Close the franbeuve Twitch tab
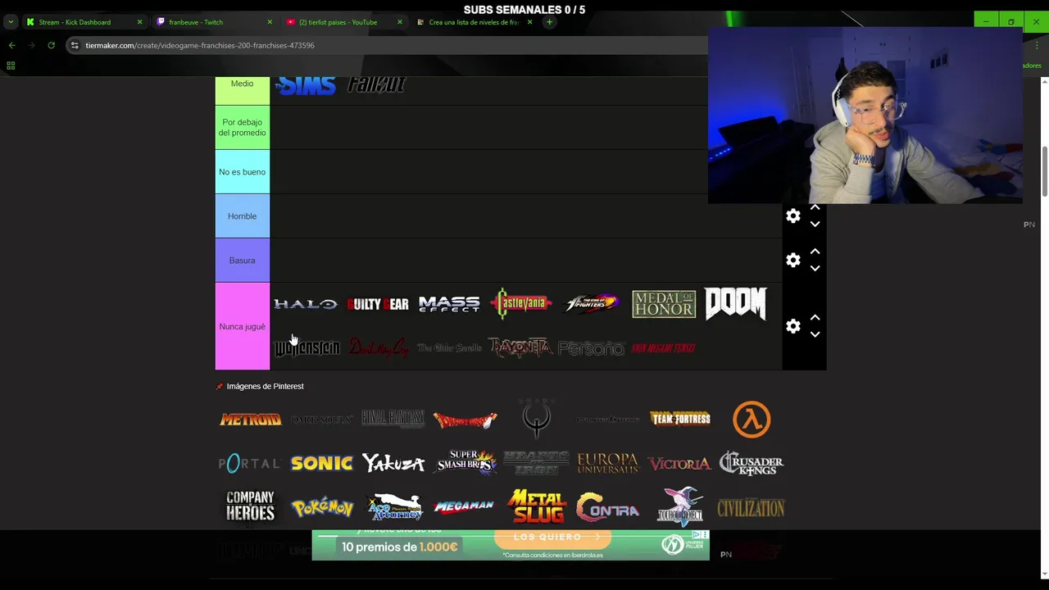This screenshot has width=1049, height=590. [270, 22]
